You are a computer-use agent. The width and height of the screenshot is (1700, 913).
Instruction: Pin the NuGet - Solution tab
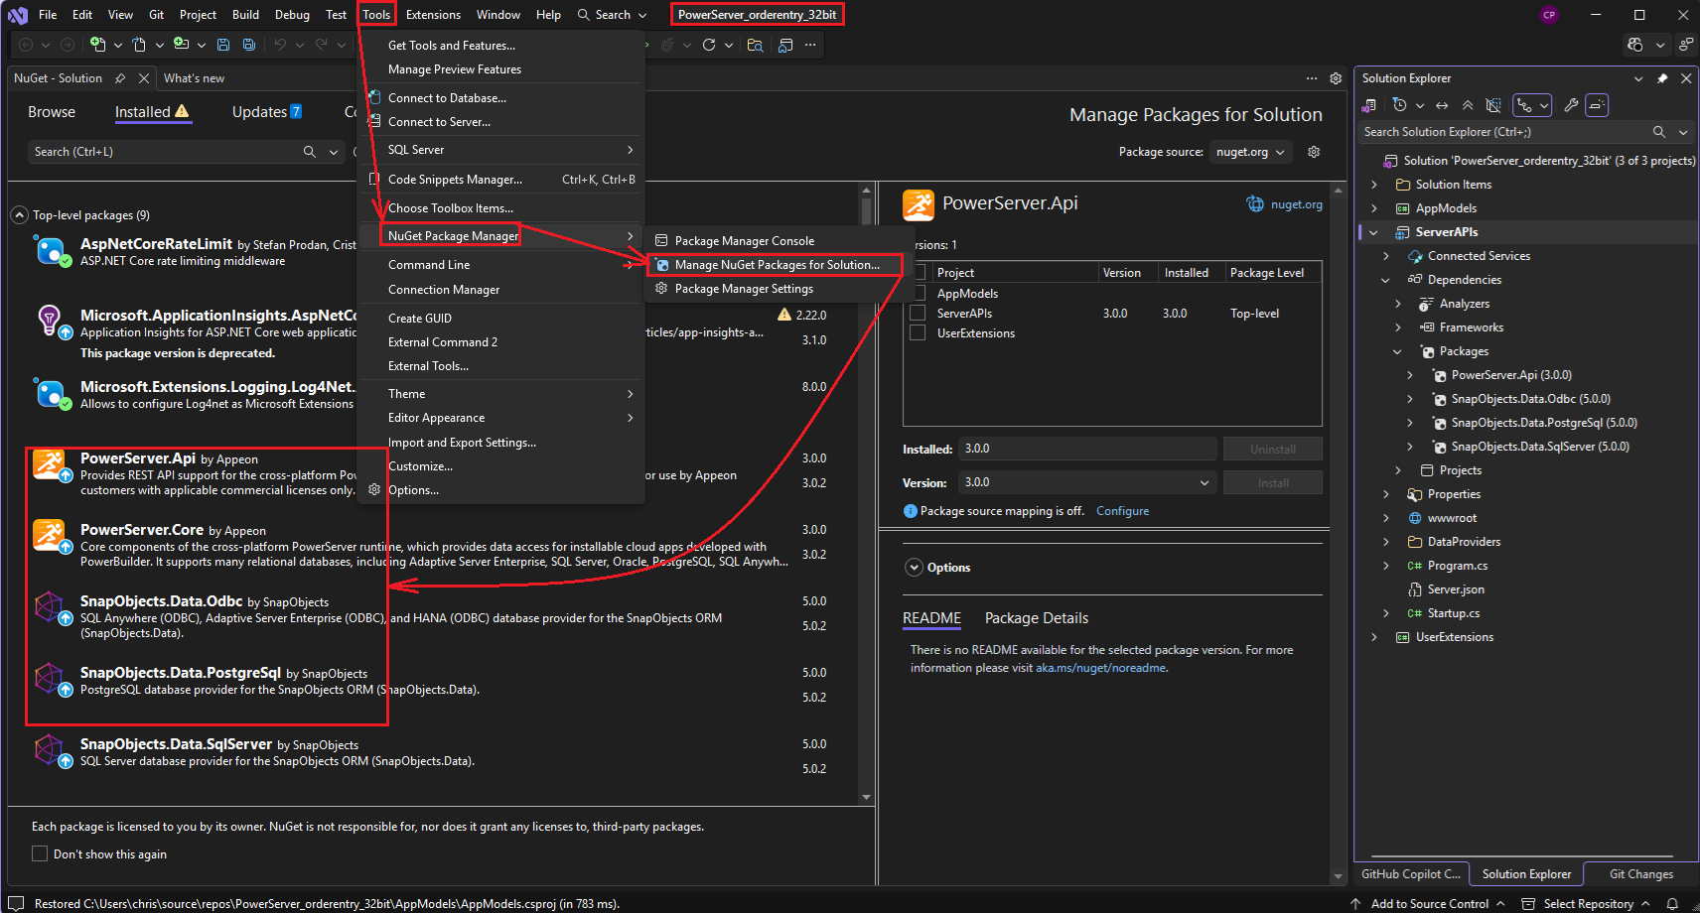(x=120, y=78)
